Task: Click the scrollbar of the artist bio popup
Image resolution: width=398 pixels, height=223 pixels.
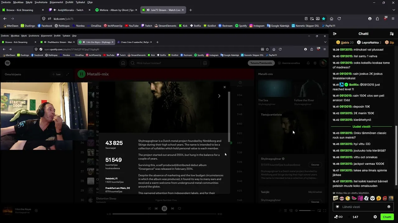Action: click(x=229, y=117)
